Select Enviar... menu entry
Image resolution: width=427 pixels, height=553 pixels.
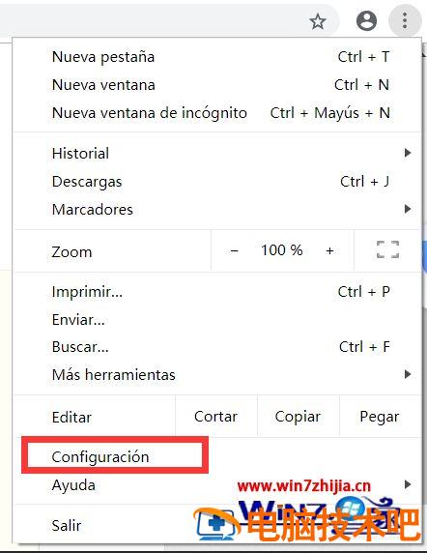[217, 320]
